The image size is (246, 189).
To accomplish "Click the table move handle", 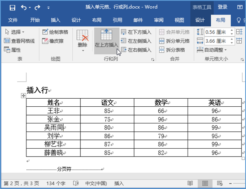I will tap(23, 95).
